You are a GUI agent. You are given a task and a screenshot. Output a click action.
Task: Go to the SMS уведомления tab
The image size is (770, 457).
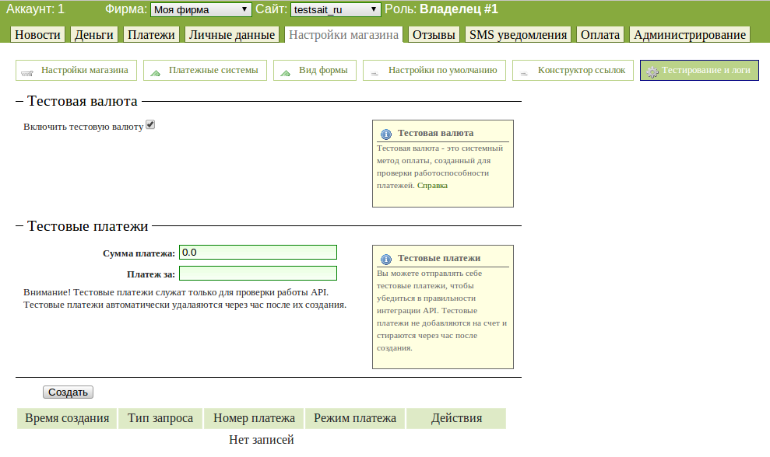tap(518, 35)
